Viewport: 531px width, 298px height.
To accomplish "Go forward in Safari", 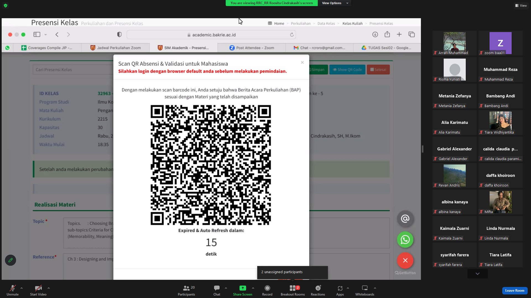I will (68, 34).
